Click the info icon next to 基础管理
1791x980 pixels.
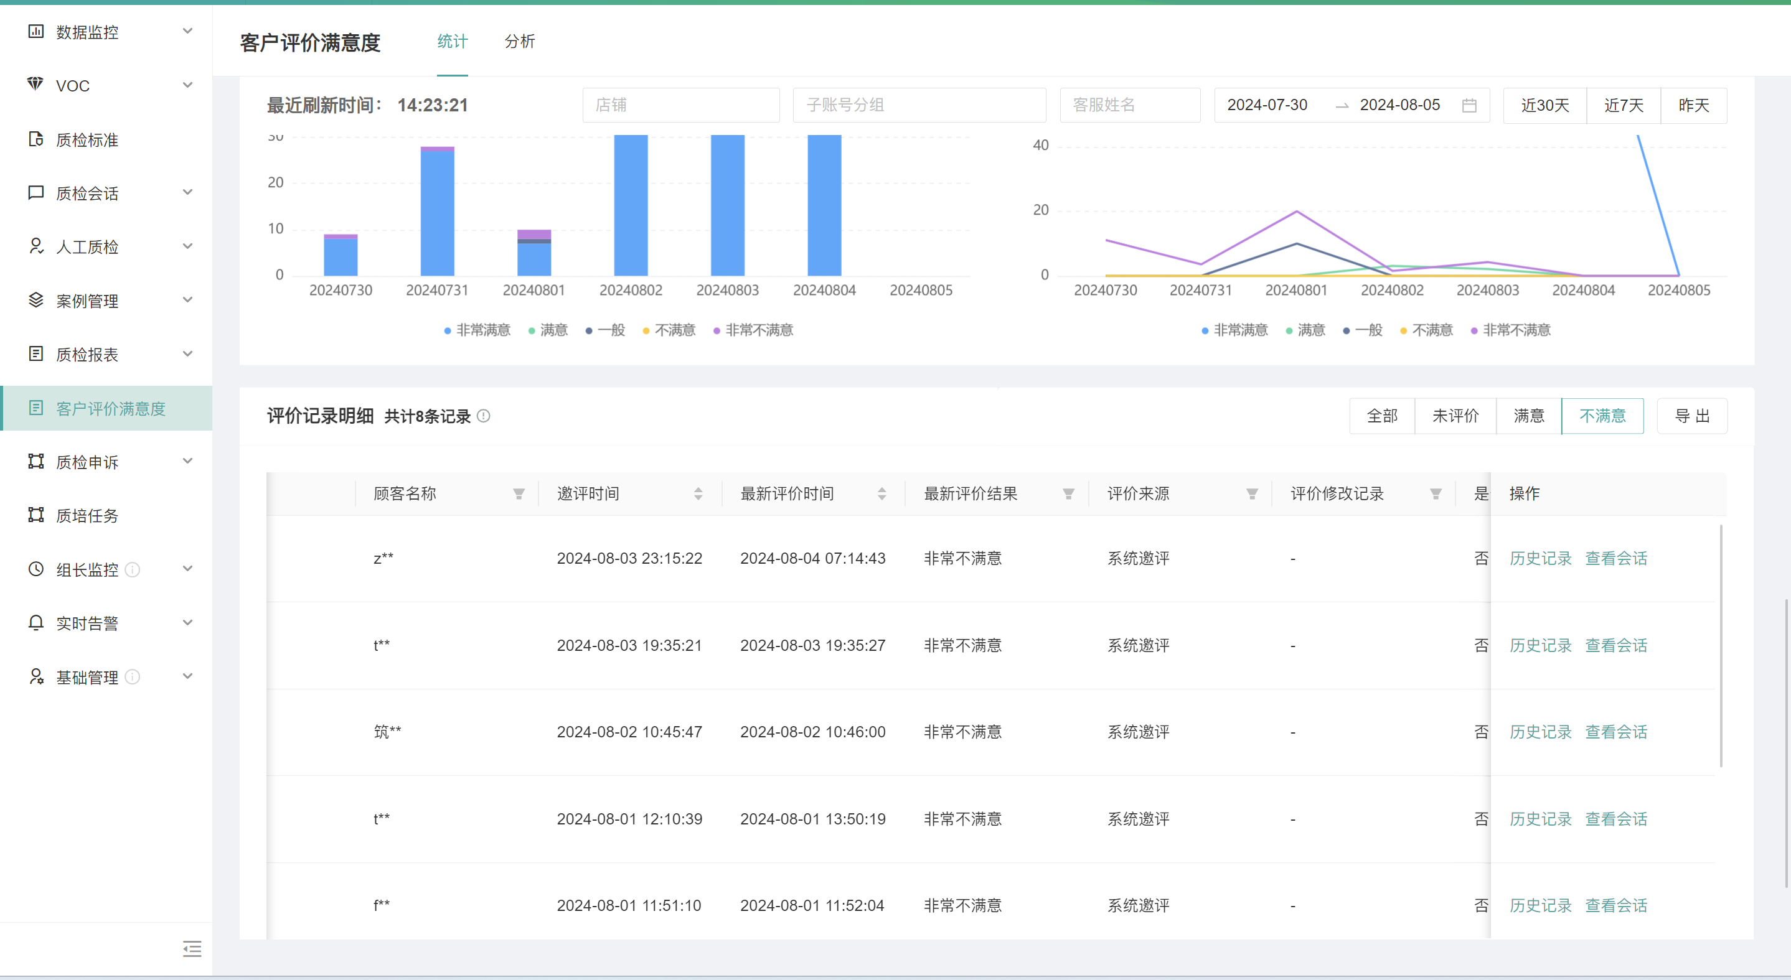(x=132, y=677)
